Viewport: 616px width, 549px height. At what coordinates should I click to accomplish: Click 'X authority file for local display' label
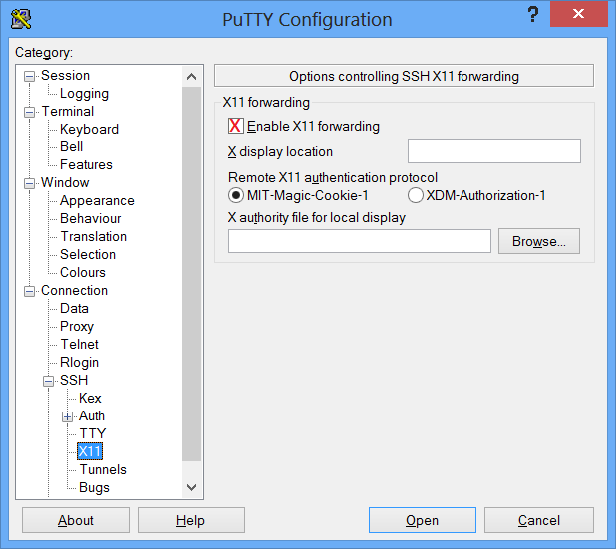point(317,217)
